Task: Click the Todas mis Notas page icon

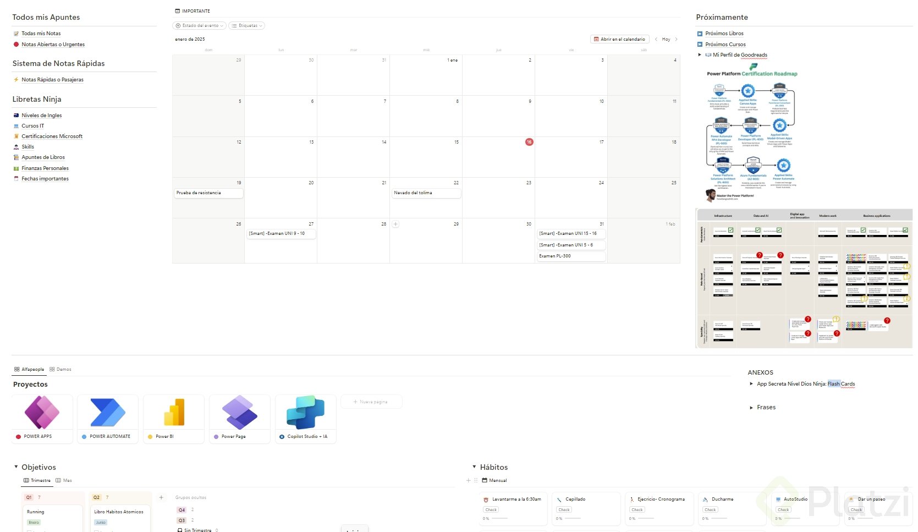Action: click(17, 34)
